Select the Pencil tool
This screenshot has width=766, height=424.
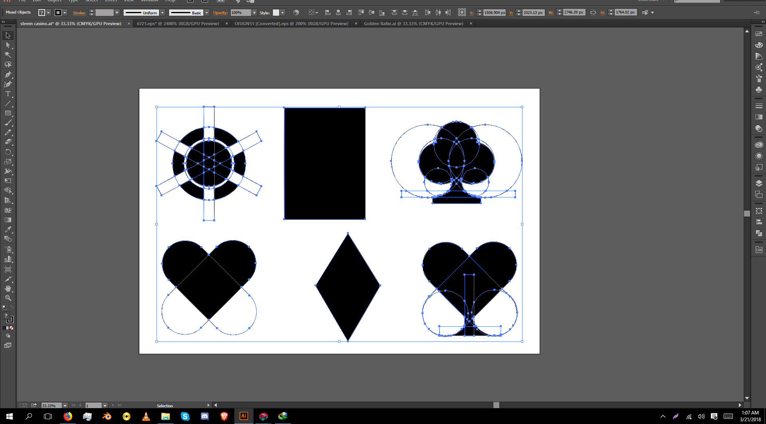point(8,132)
